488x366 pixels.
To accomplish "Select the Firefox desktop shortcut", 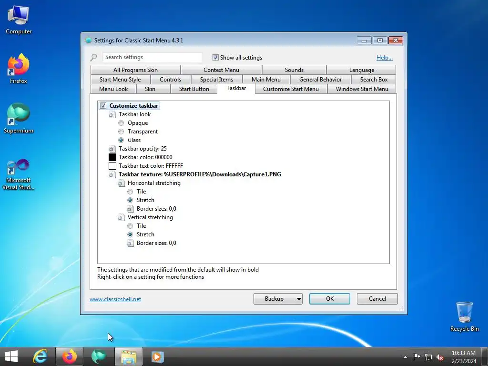I will (x=19, y=69).
